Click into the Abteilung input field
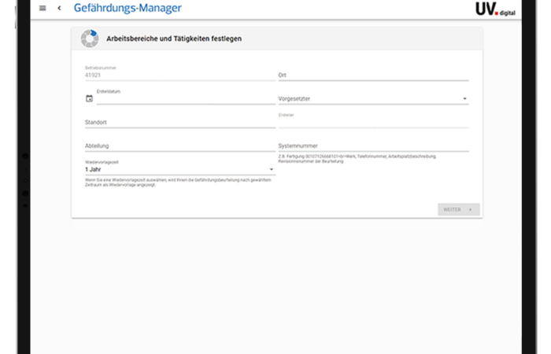Viewport: 551px width, 354px height. tap(180, 146)
